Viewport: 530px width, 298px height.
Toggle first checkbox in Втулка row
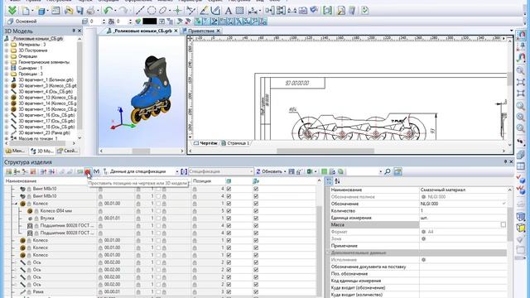[x=229, y=219]
